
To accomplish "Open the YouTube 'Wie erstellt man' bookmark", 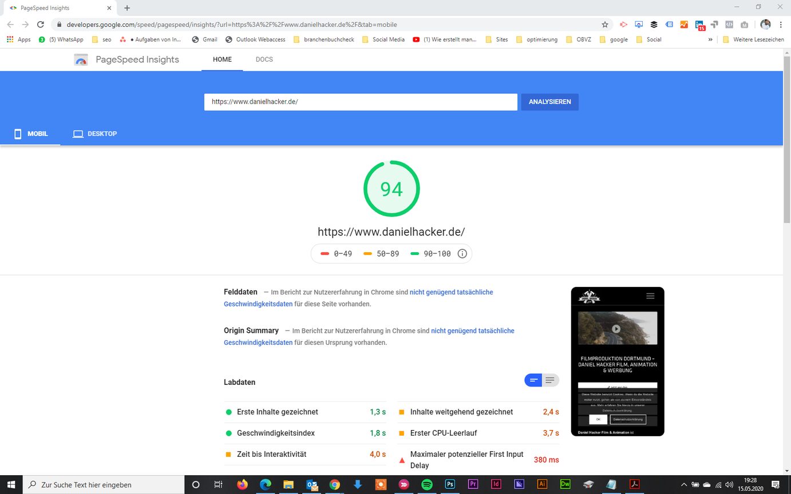I will pos(445,39).
